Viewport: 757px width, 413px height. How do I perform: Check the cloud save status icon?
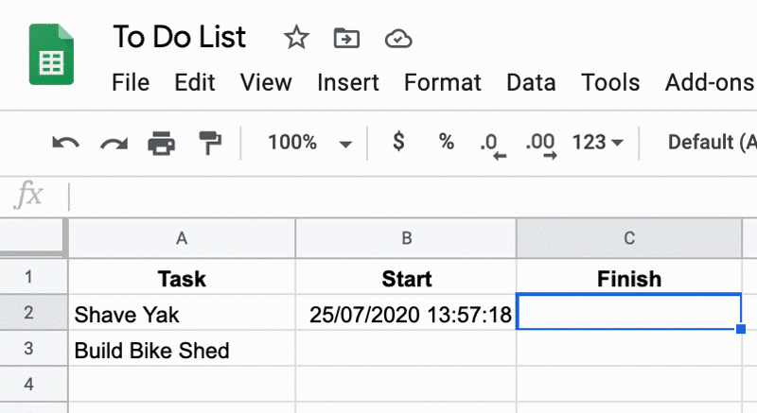(398, 39)
